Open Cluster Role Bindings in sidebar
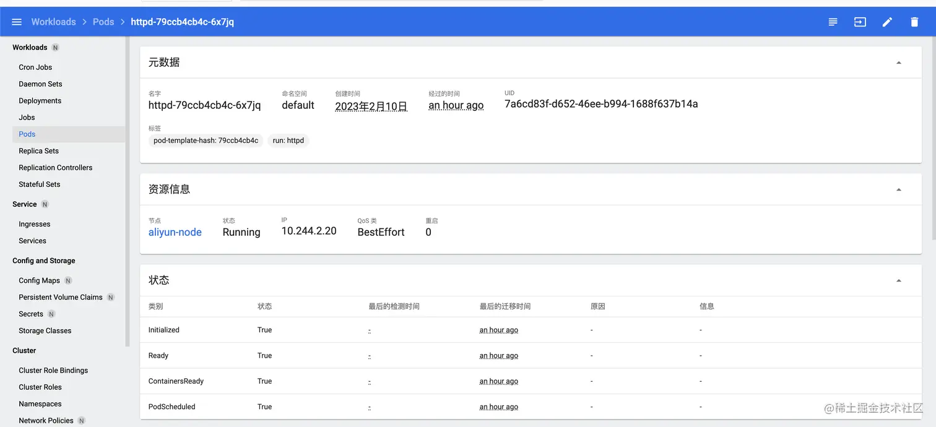Viewport: 936px width, 427px height. point(53,370)
